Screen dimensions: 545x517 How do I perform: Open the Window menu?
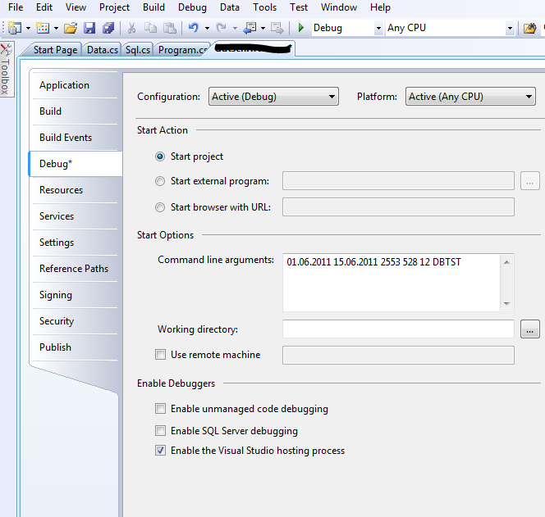point(339,7)
